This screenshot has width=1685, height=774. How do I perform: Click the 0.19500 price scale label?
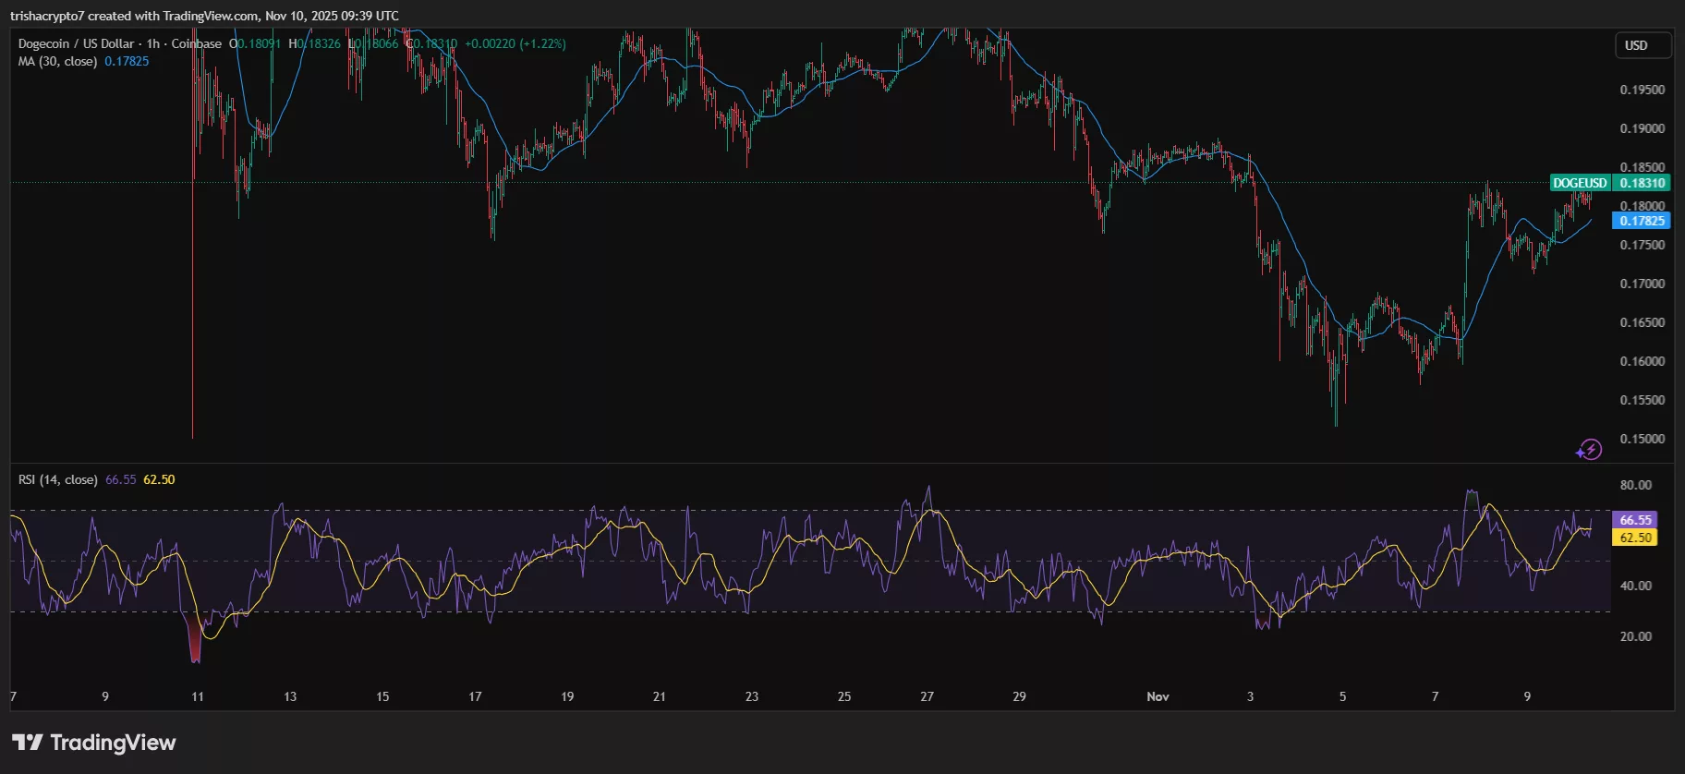(1642, 90)
